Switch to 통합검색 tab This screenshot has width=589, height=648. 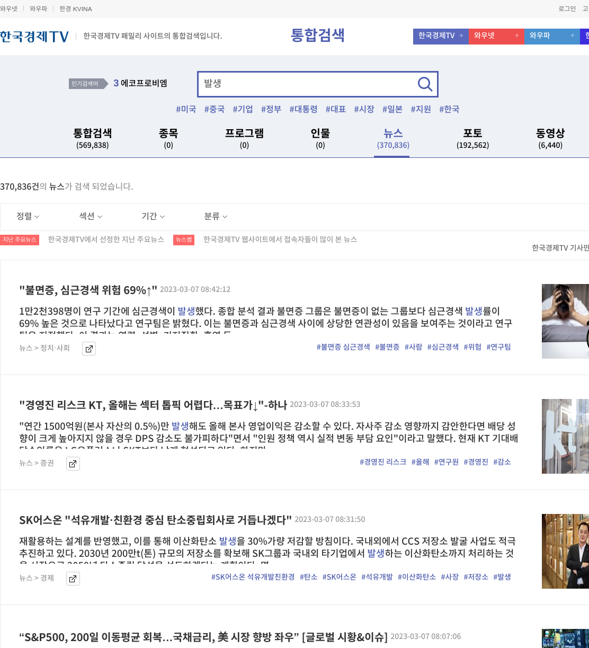pyautogui.click(x=92, y=138)
